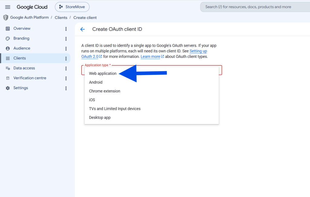Select Android application type
Image resolution: width=310 pixels, height=197 pixels.
pyautogui.click(x=152, y=82)
